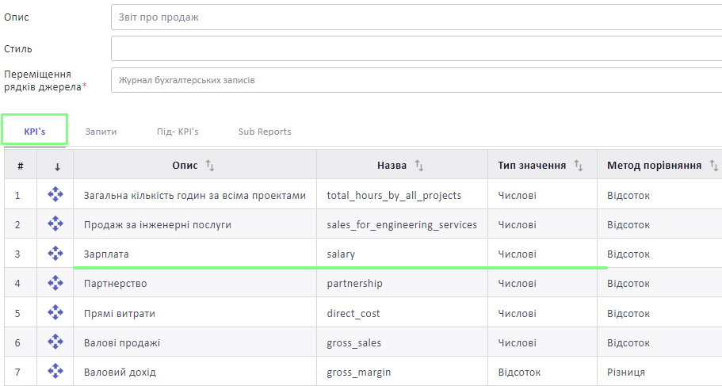Open the Sub Reports tab

(x=265, y=132)
